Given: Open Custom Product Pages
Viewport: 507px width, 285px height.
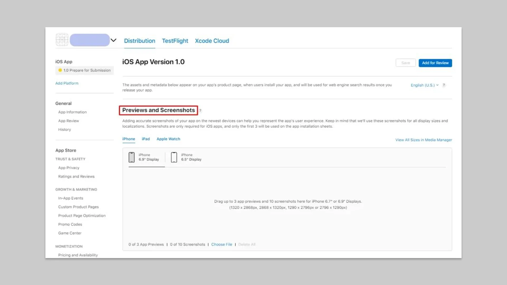Looking at the screenshot, I should click(78, 207).
